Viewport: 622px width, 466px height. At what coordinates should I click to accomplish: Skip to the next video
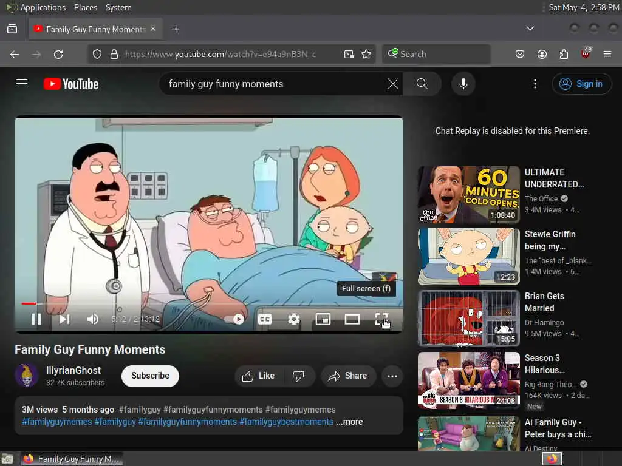pyautogui.click(x=64, y=319)
